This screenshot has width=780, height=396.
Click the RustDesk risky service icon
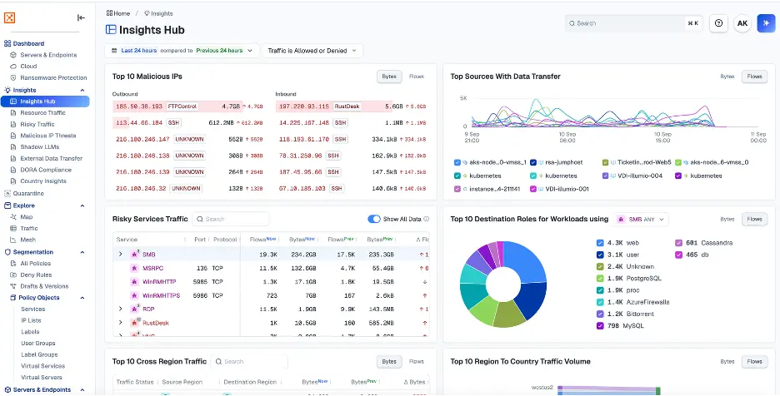pos(134,323)
